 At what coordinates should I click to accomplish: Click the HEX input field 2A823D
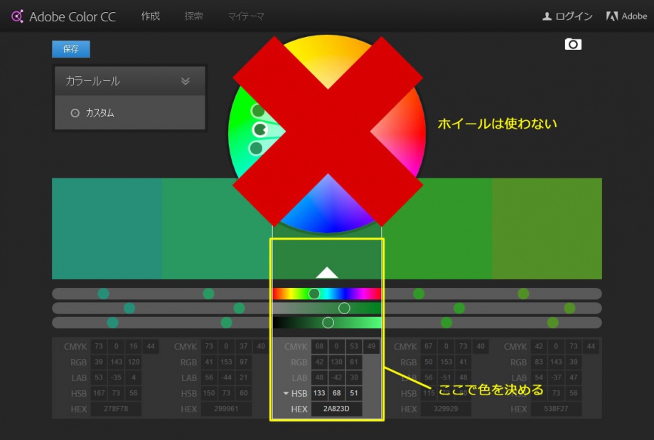point(336,409)
